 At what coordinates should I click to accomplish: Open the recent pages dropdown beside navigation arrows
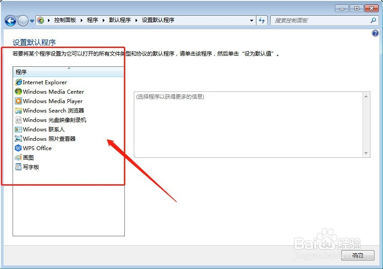[x=31, y=20]
